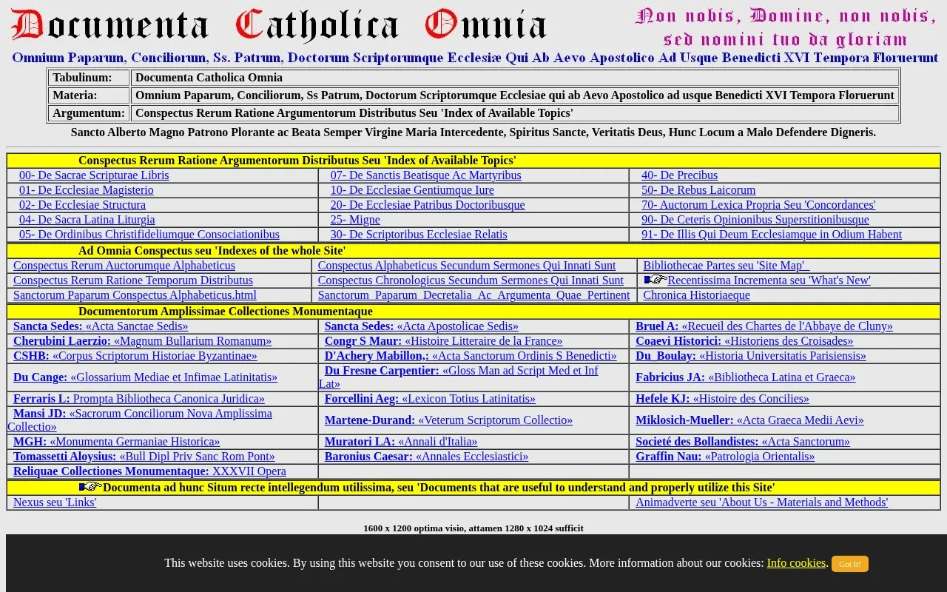The width and height of the screenshot is (947, 592).
Task: Open Recentissima Incrementa seu 'What's New'
Action: tap(769, 280)
